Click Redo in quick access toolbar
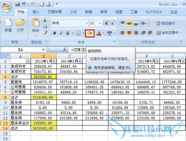 coord(33,4)
